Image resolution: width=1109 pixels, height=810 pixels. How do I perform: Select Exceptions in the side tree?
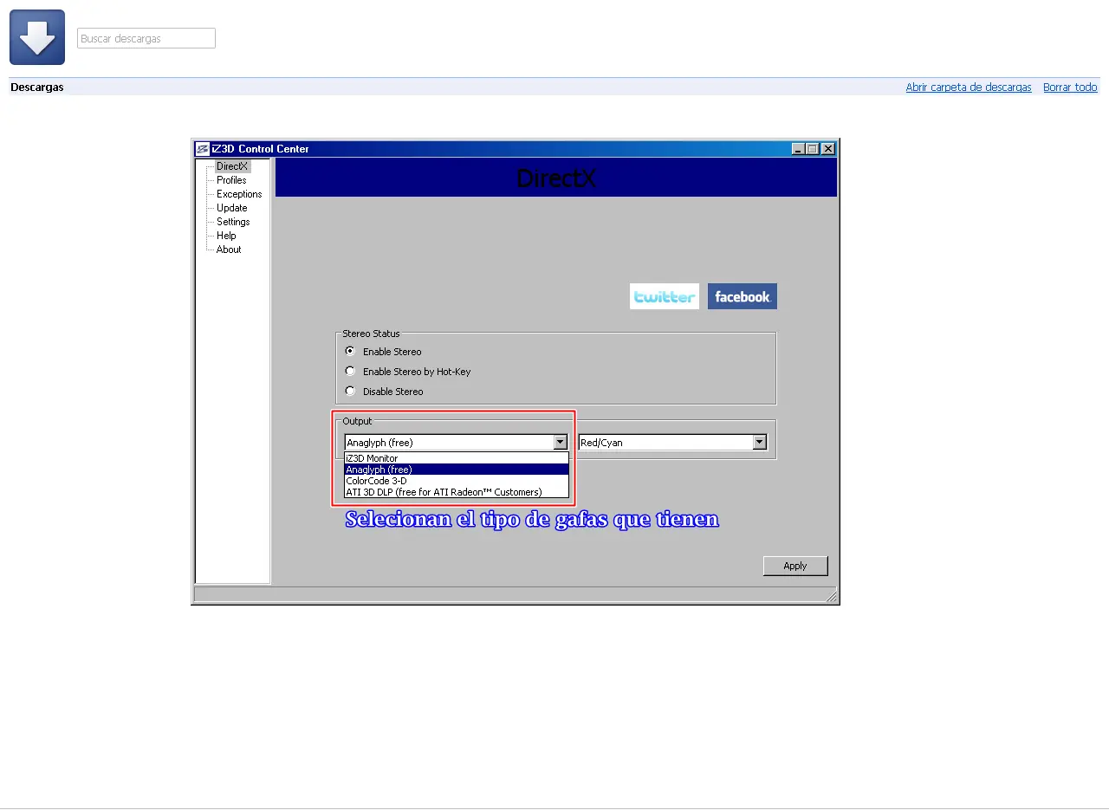[x=239, y=194]
